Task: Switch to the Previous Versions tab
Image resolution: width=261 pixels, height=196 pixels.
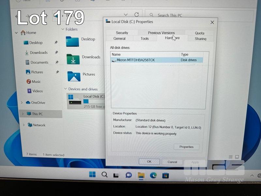Action: click(x=161, y=33)
